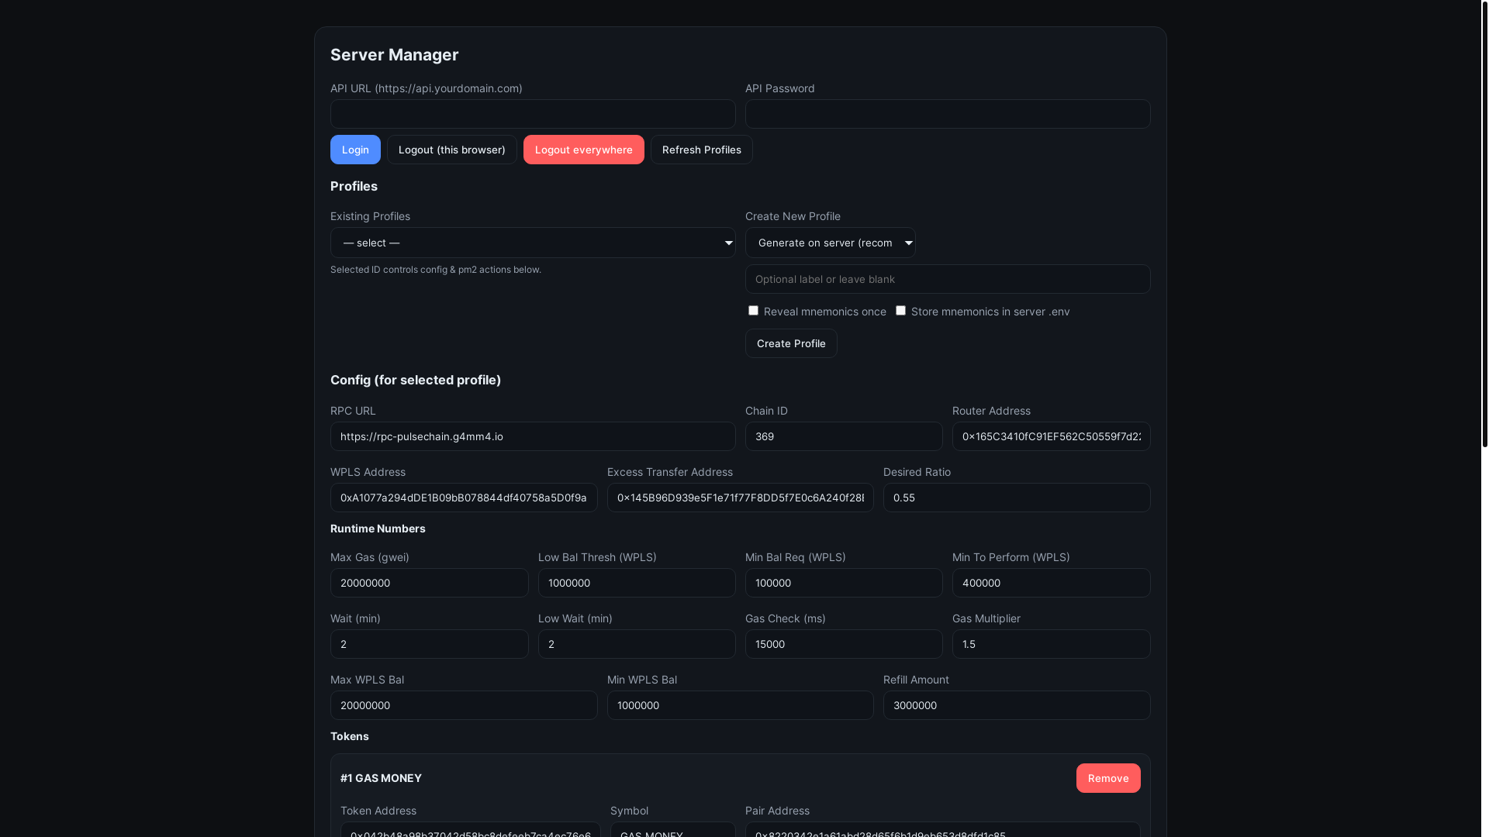1489x837 pixels.
Task: Click the page vertical scrollbar thumb
Action: point(1484,223)
